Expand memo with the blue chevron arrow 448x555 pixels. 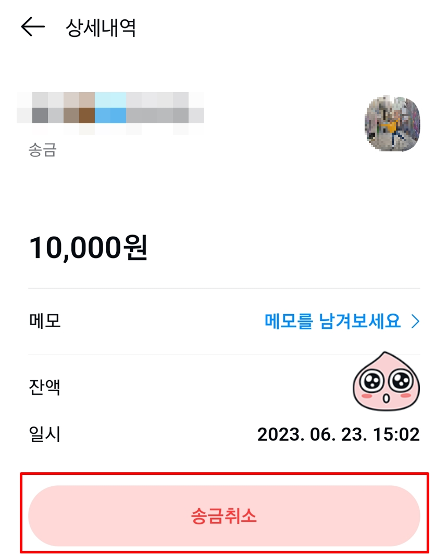(x=415, y=321)
